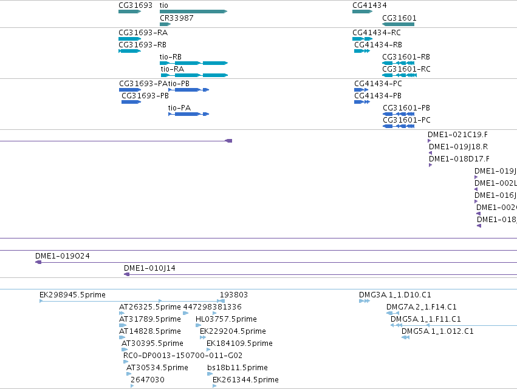Choose the CG41434-RB transcript label
Screen dimensions: 517x389
click(378, 45)
